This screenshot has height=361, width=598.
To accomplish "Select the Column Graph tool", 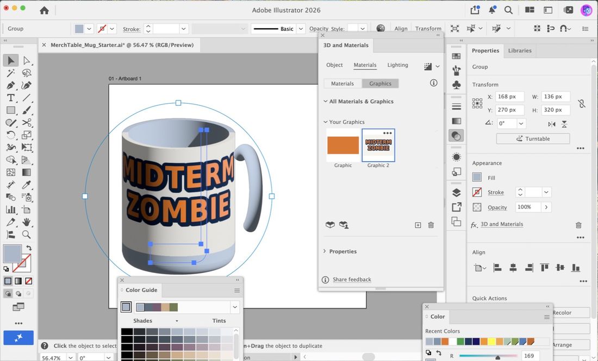I will 11,210.
